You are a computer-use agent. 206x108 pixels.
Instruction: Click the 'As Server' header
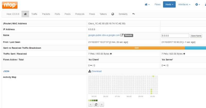[x=167, y=60]
